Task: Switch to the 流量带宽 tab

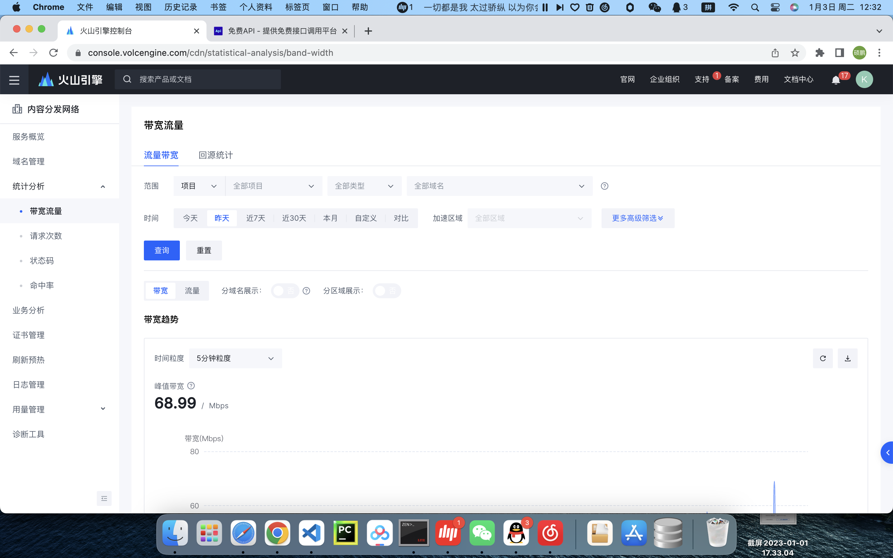Action: pos(161,155)
